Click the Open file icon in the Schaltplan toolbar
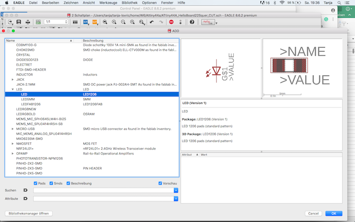The image size is (355, 222). pyautogui.click(x=10, y=22)
